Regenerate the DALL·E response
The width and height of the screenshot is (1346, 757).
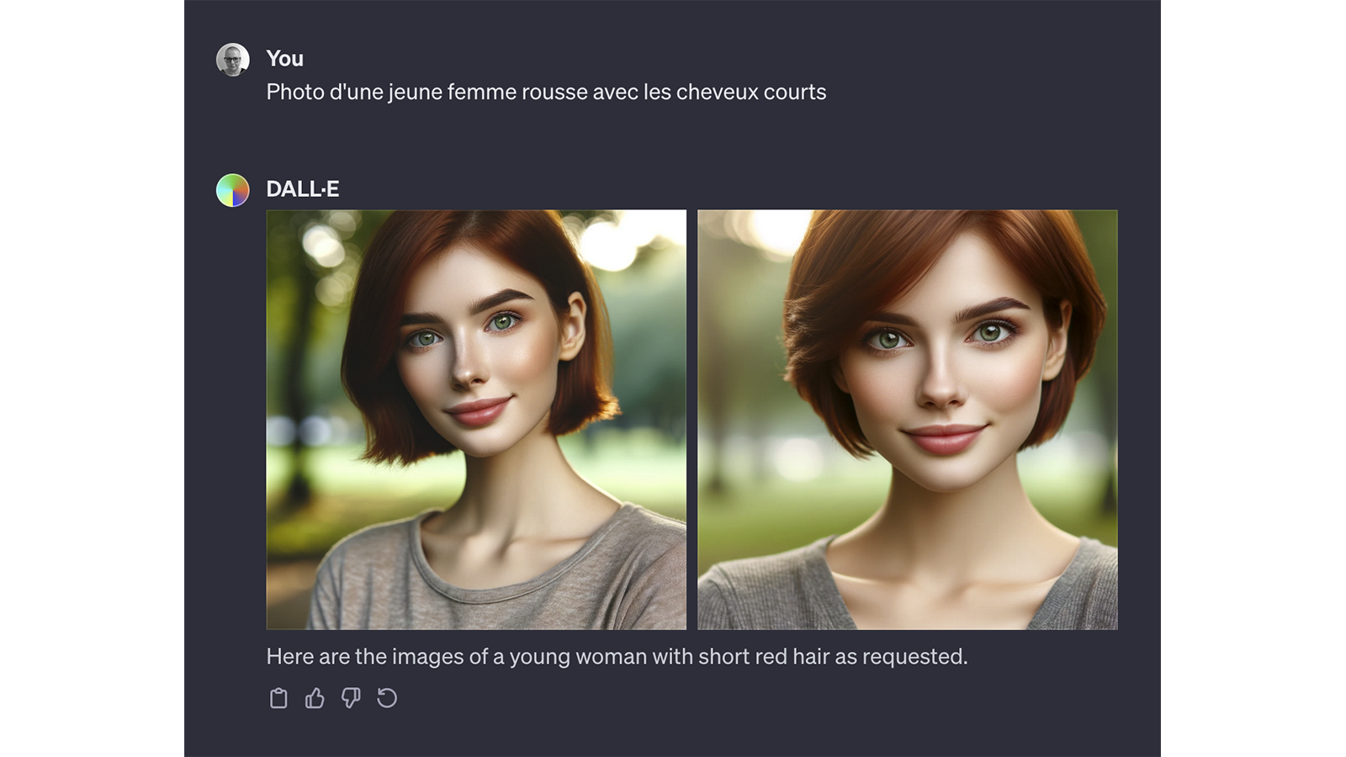tap(387, 698)
